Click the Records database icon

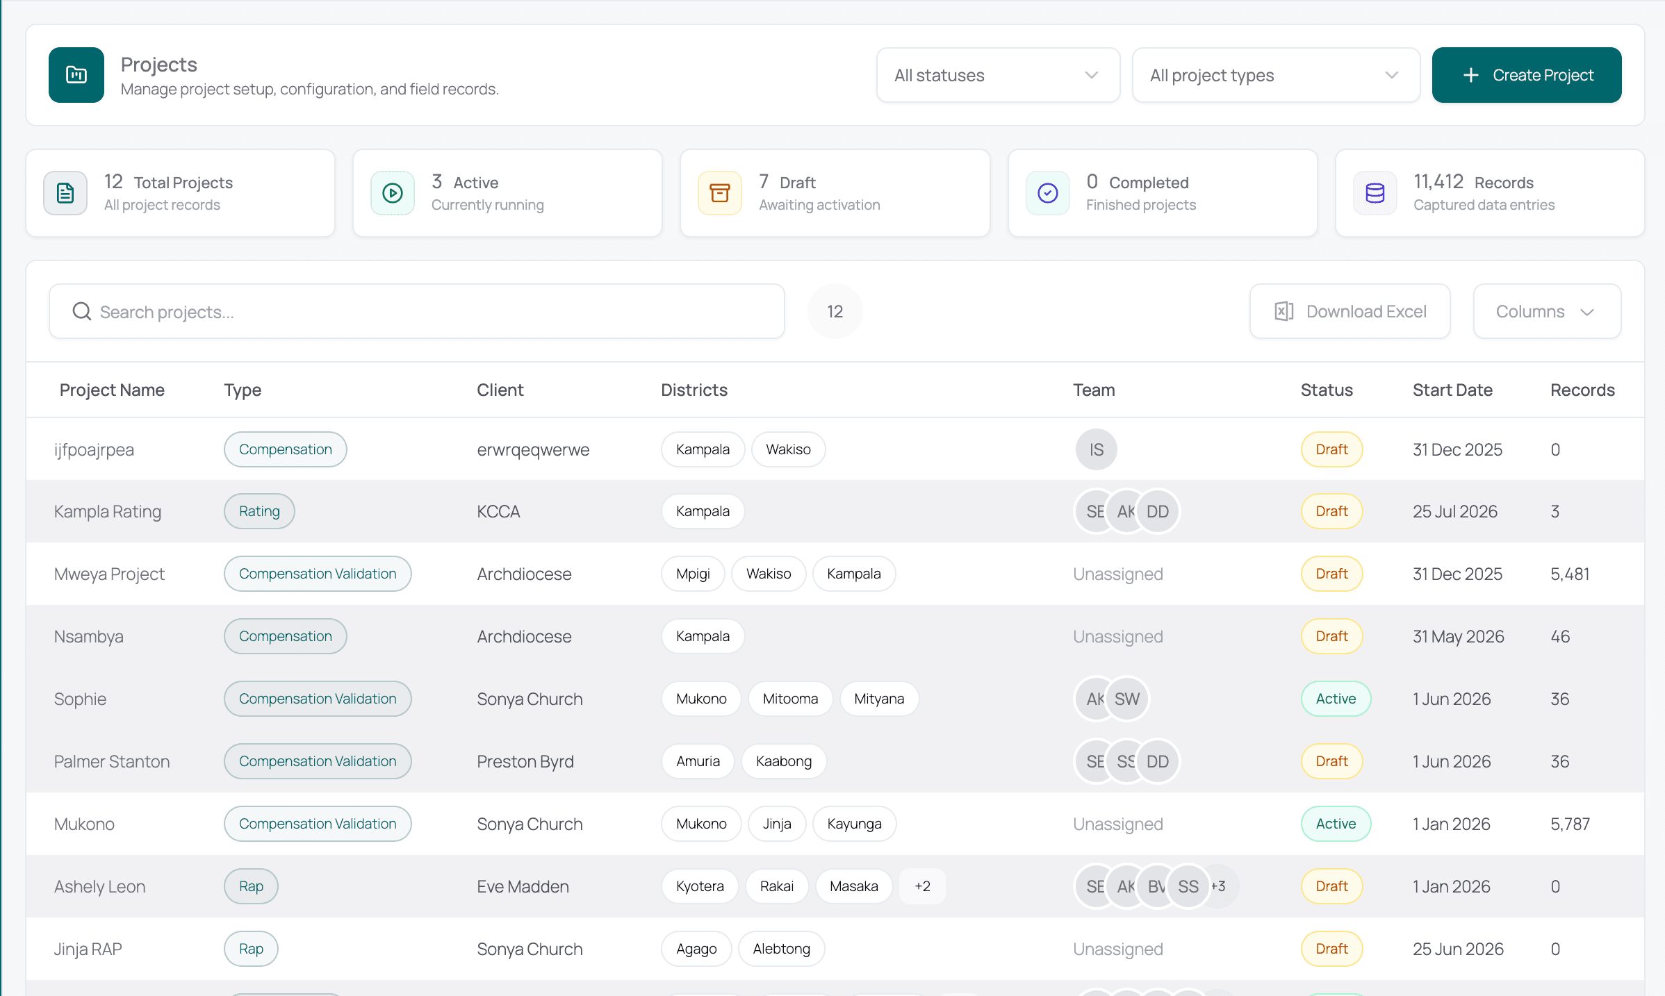pyautogui.click(x=1375, y=193)
